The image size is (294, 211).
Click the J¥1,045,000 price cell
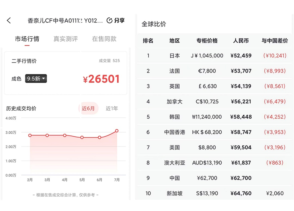207,56
